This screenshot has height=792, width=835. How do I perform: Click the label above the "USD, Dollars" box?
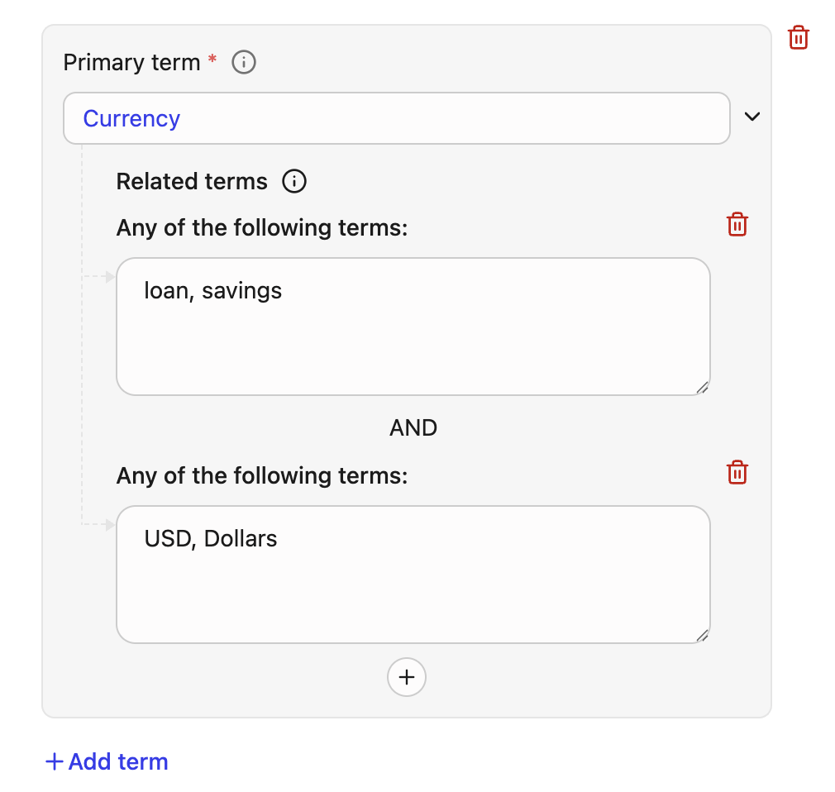tap(262, 475)
